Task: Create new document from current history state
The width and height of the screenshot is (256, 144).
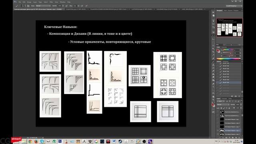Action: tap(232, 96)
